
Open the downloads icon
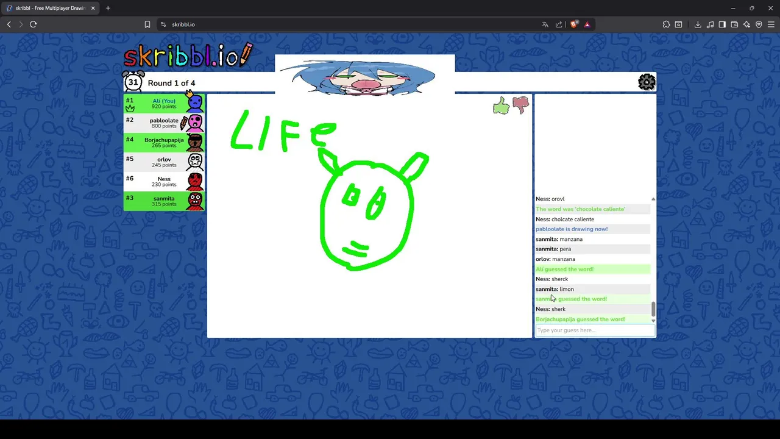tap(698, 24)
